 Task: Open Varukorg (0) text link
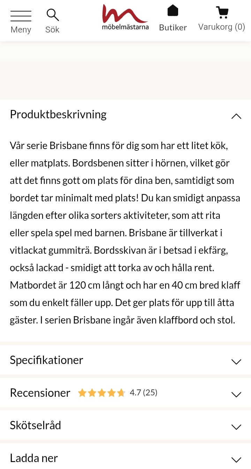point(222,27)
